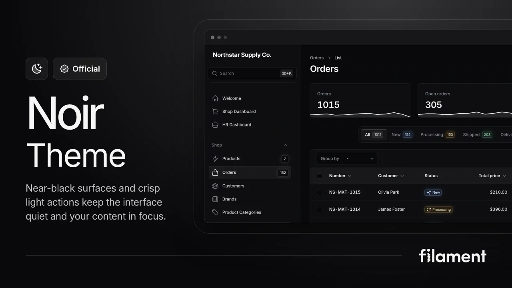Click the lightning bolt icon beside Products
The image size is (512, 288).
[x=215, y=159]
